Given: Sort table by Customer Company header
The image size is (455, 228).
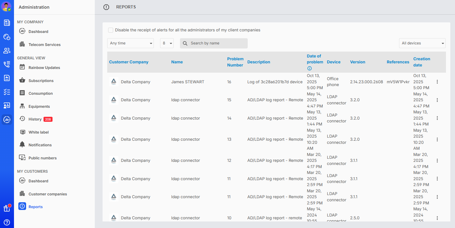Looking at the screenshot, I should [x=129, y=62].
